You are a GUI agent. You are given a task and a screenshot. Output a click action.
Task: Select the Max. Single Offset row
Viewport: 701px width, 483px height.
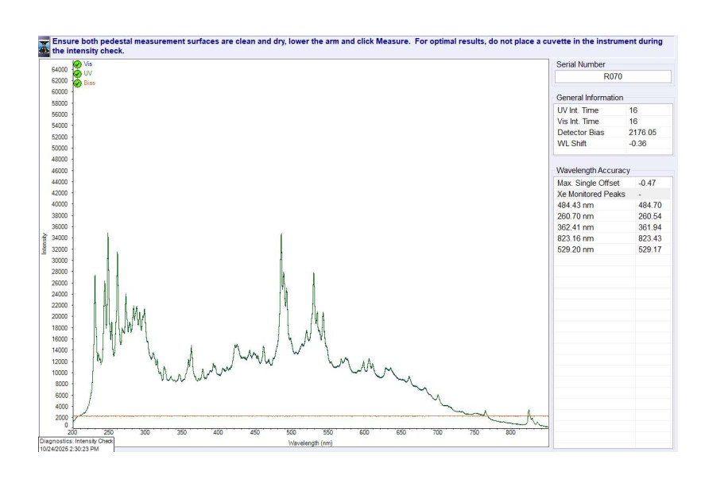[x=613, y=183]
